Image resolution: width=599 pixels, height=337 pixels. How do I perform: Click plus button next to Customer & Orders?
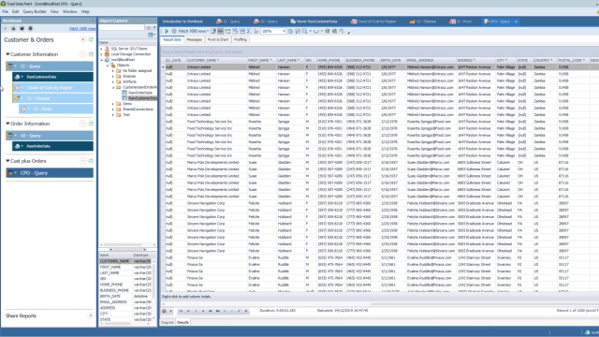pos(83,39)
